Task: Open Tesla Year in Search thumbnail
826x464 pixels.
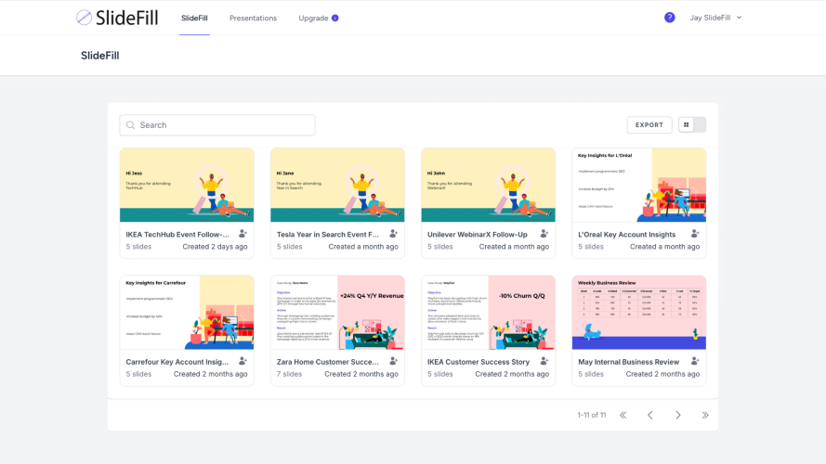Action: tap(337, 185)
